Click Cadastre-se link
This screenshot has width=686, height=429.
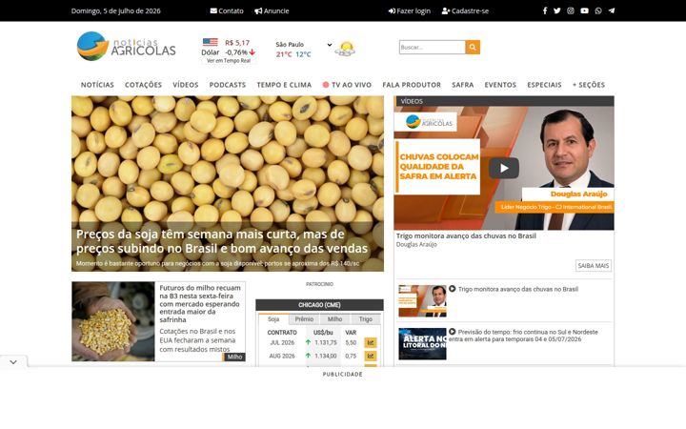coord(465,10)
